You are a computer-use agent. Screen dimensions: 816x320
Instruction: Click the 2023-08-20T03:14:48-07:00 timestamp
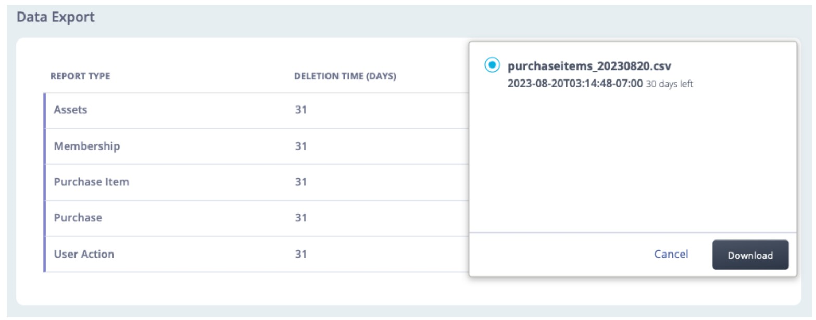575,83
